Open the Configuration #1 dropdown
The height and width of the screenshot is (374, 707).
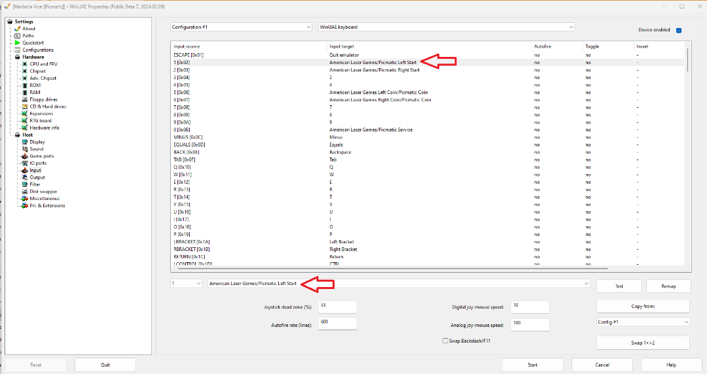pos(241,27)
